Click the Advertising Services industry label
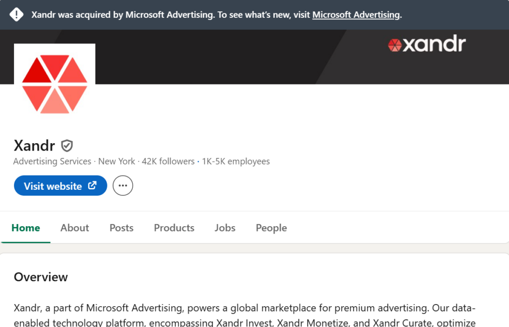 (52, 162)
